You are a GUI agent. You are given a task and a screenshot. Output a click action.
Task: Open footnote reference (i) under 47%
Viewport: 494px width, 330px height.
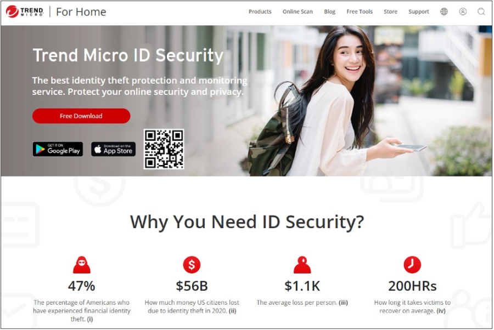(90, 319)
